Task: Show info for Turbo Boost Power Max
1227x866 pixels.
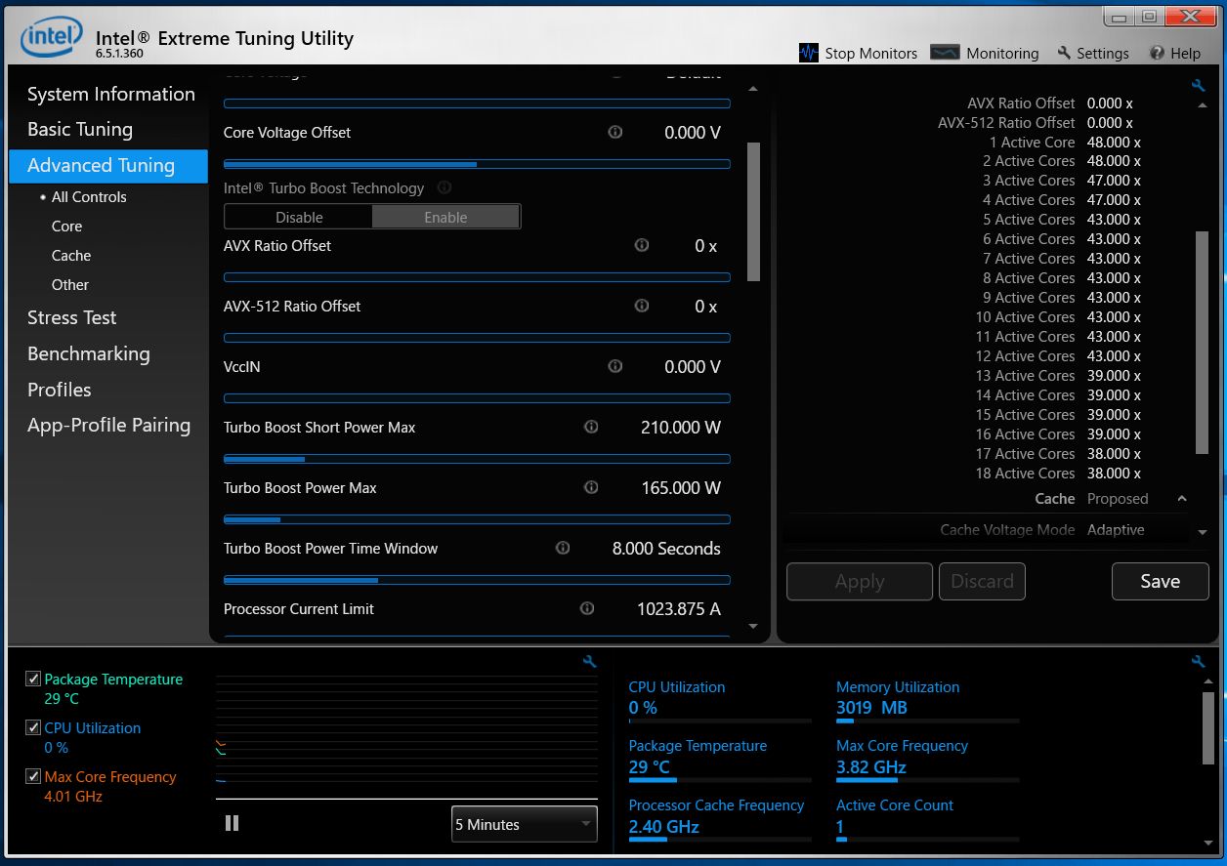Action: (x=591, y=487)
